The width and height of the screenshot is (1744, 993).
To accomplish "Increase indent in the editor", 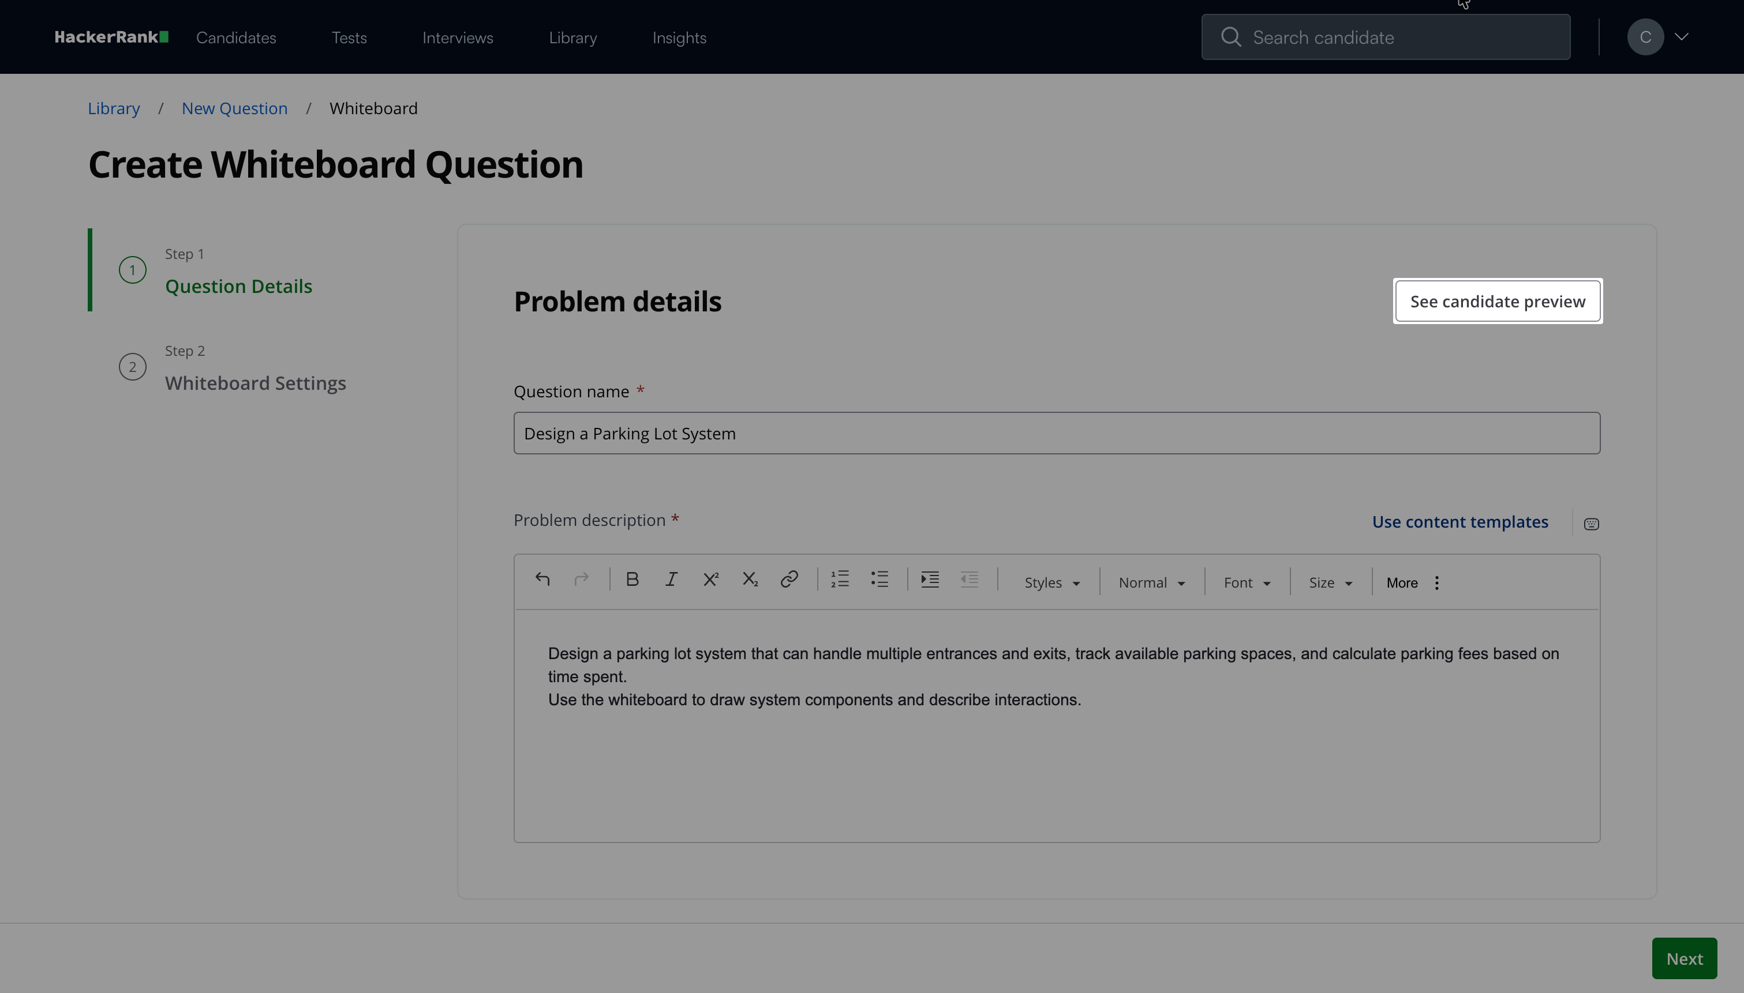I will 930,580.
